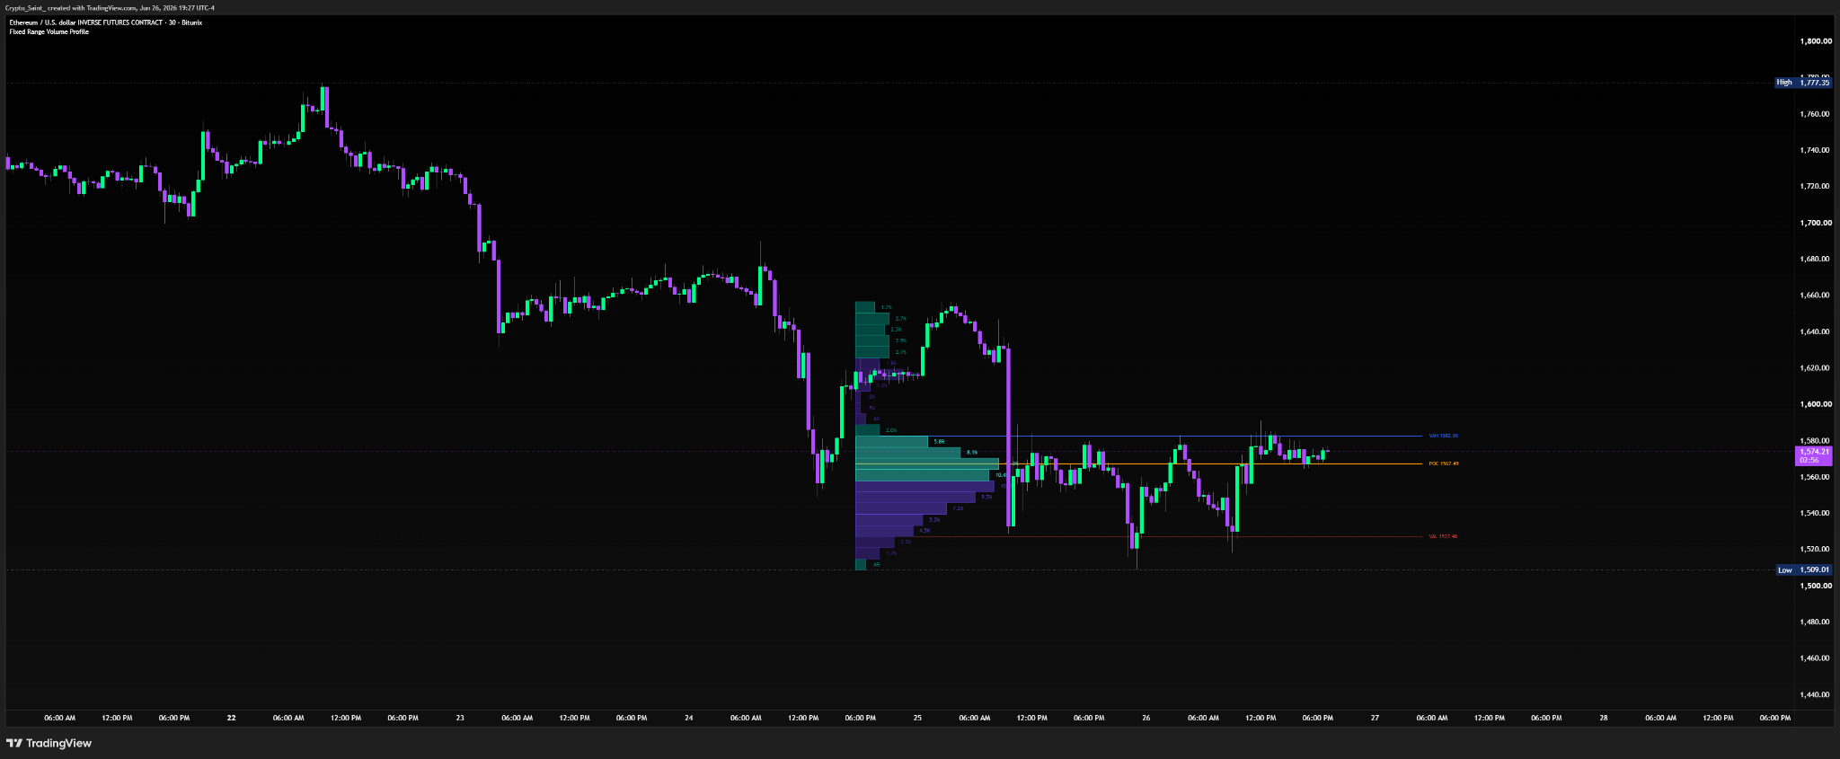Click date label 22 on time axis
This screenshot has height=759, width=1840.
232,718
